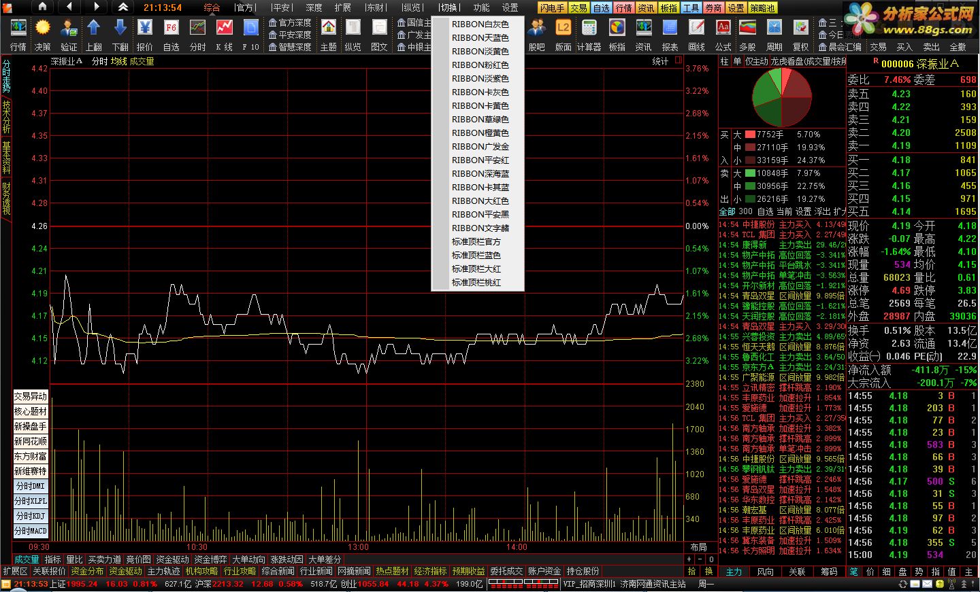The width and height of the screenshot is (980, 592).
Task: Open the 多股 multi-stock icon
Action: (x=748, y=35)
